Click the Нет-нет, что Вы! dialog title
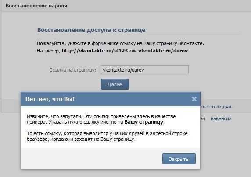 tap(50, 99)
